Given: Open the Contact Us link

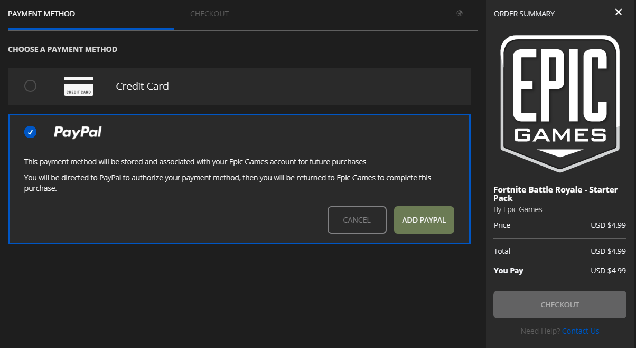Looking at the screenshot, I should [x=581, y=331].
